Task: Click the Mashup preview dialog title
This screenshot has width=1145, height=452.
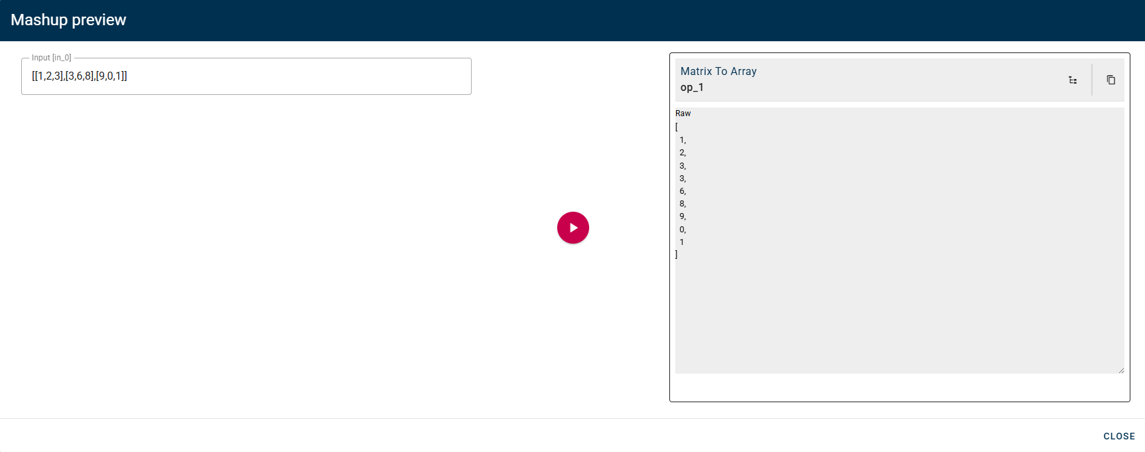Action: click(x=68, y=20)
